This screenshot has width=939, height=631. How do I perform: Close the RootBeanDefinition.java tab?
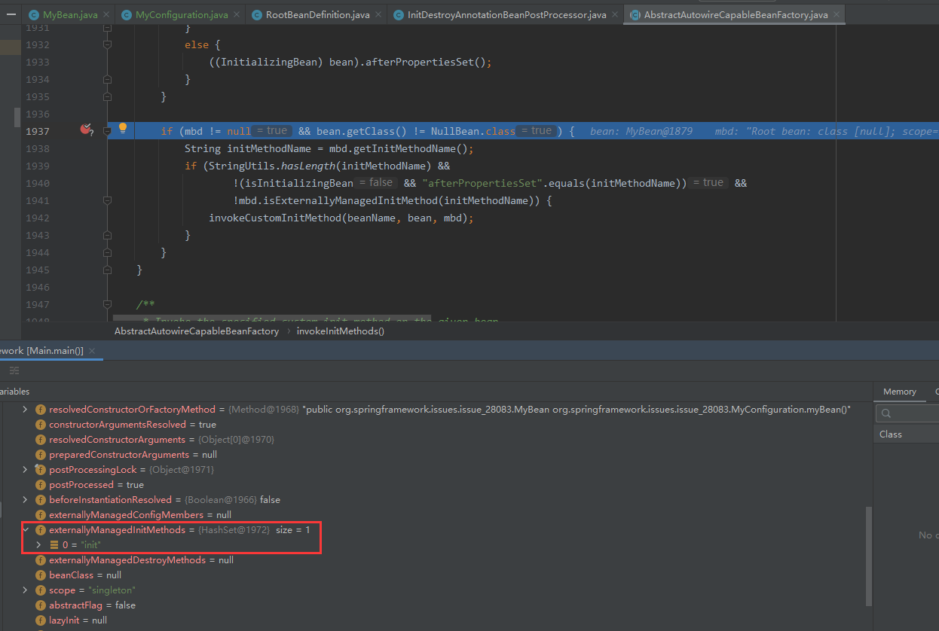point(378,15)
